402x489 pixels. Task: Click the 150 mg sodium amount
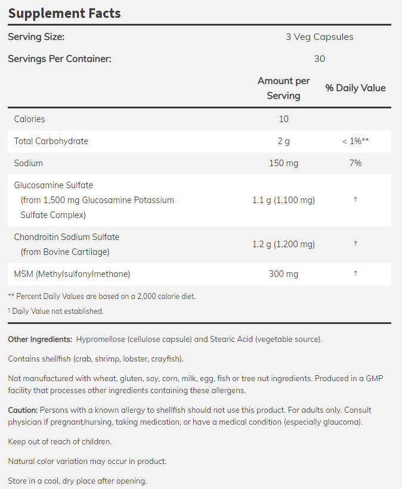point(283,163)
